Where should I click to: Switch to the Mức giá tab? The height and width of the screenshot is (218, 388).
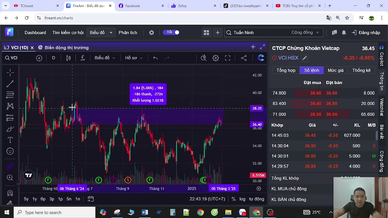coord(336,70)
